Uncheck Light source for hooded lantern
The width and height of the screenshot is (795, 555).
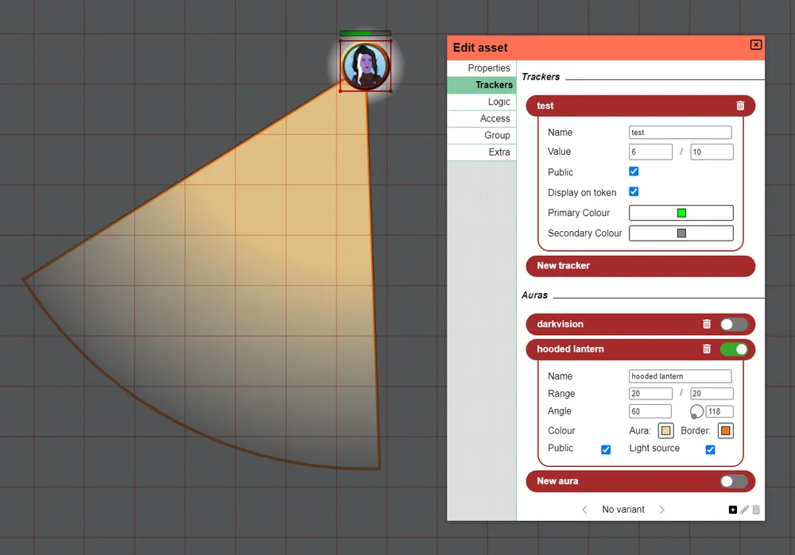[710, 449]
